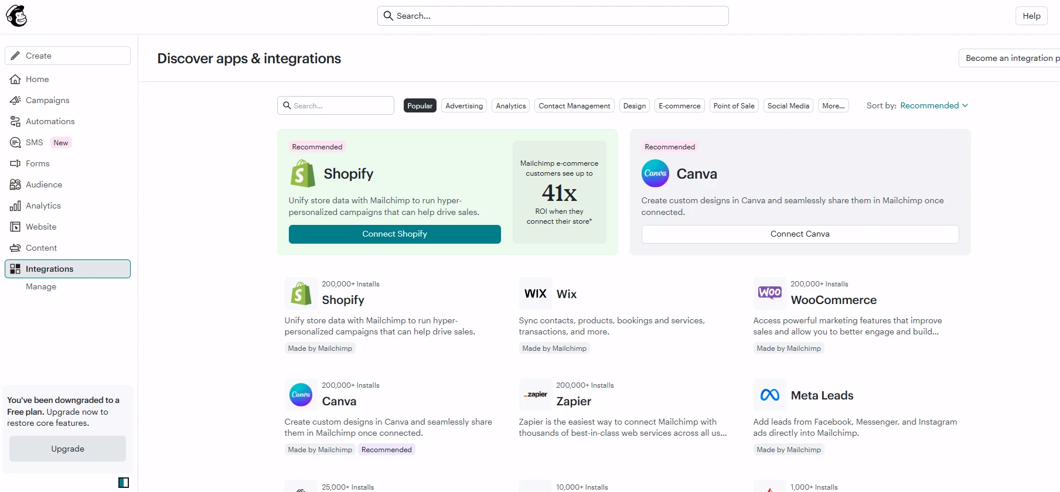Click the Connect Canva button
1060x492 pixels.
(x=800, y=234)
